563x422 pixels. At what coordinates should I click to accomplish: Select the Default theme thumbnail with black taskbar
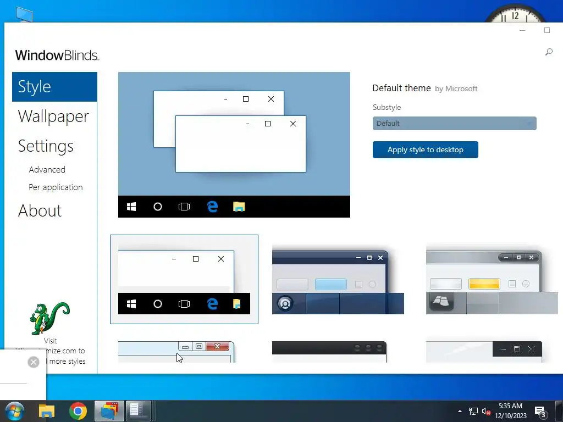pos(184,279)
